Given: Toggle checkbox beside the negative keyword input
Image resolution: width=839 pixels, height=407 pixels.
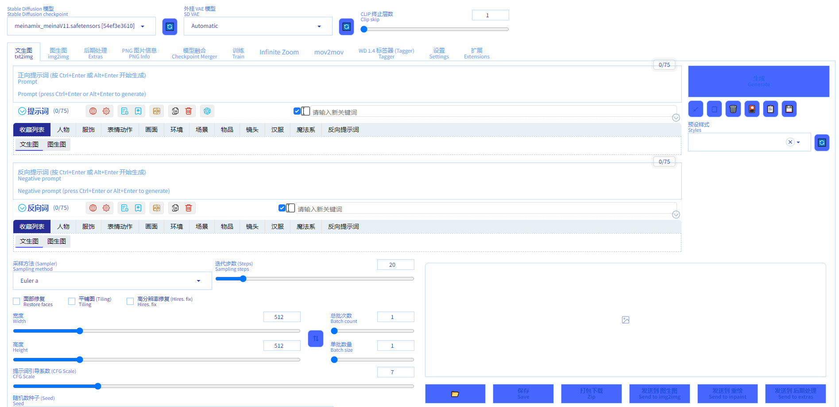Looking at the screenshot, I should tap(282, 208).
